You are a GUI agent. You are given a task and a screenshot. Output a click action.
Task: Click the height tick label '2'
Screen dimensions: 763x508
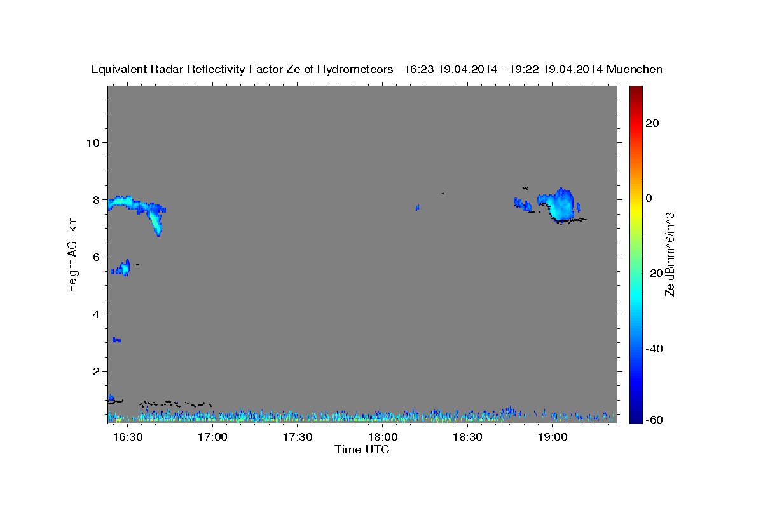[96, 371]
